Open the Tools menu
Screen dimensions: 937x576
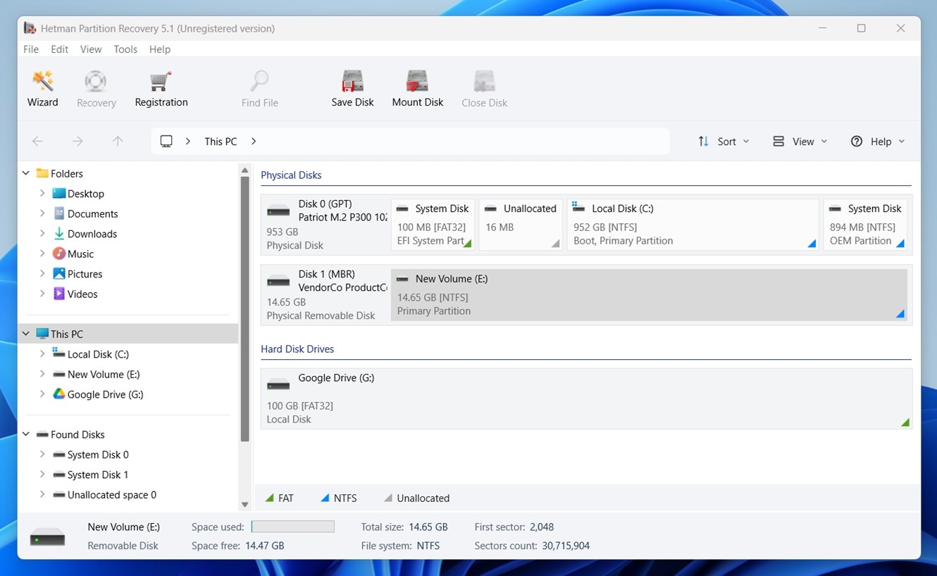[125, 49]
